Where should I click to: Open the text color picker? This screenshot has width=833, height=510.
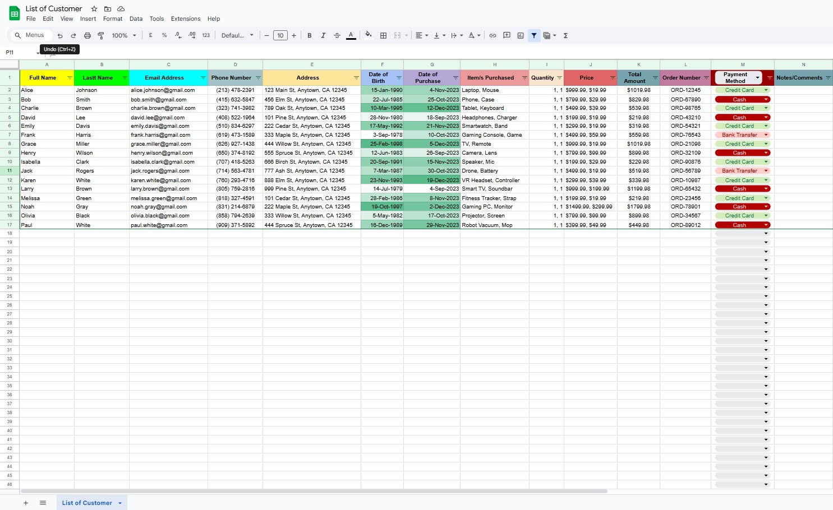[351, 35]
